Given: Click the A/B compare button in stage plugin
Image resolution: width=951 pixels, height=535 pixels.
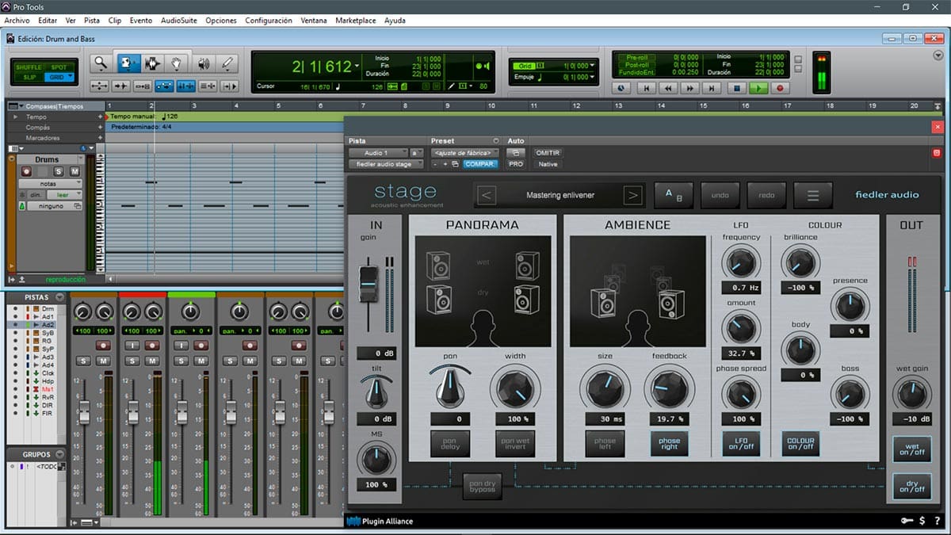Looking at the screenshot, I should coord(674,195).
